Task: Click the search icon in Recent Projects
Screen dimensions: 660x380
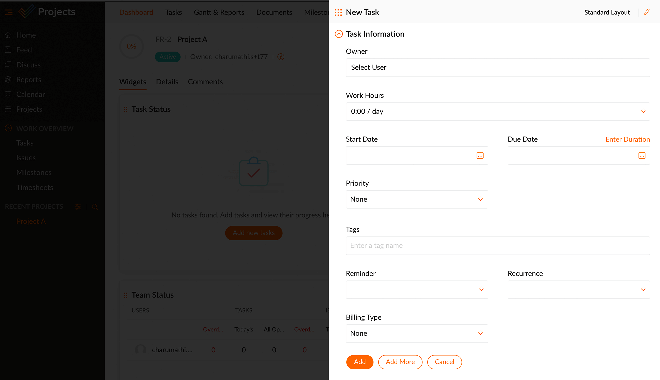Action: (x=95, y=207)
